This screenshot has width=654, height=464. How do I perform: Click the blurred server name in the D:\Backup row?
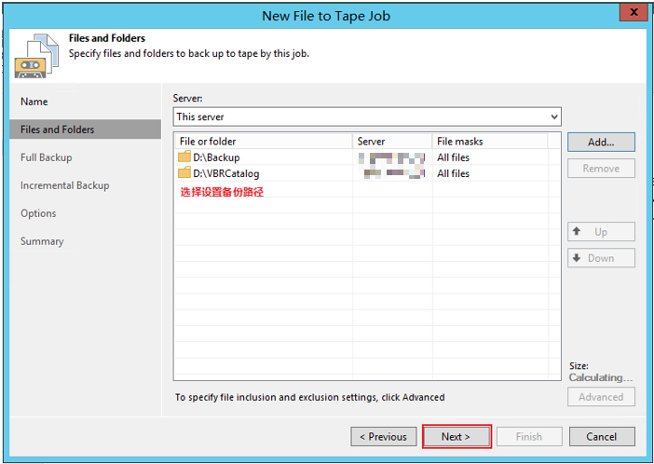(391, 157)
